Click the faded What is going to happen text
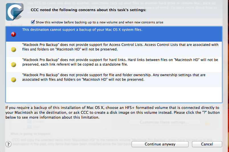The width and height of the screenshot is (229, 152). point(30,133)
